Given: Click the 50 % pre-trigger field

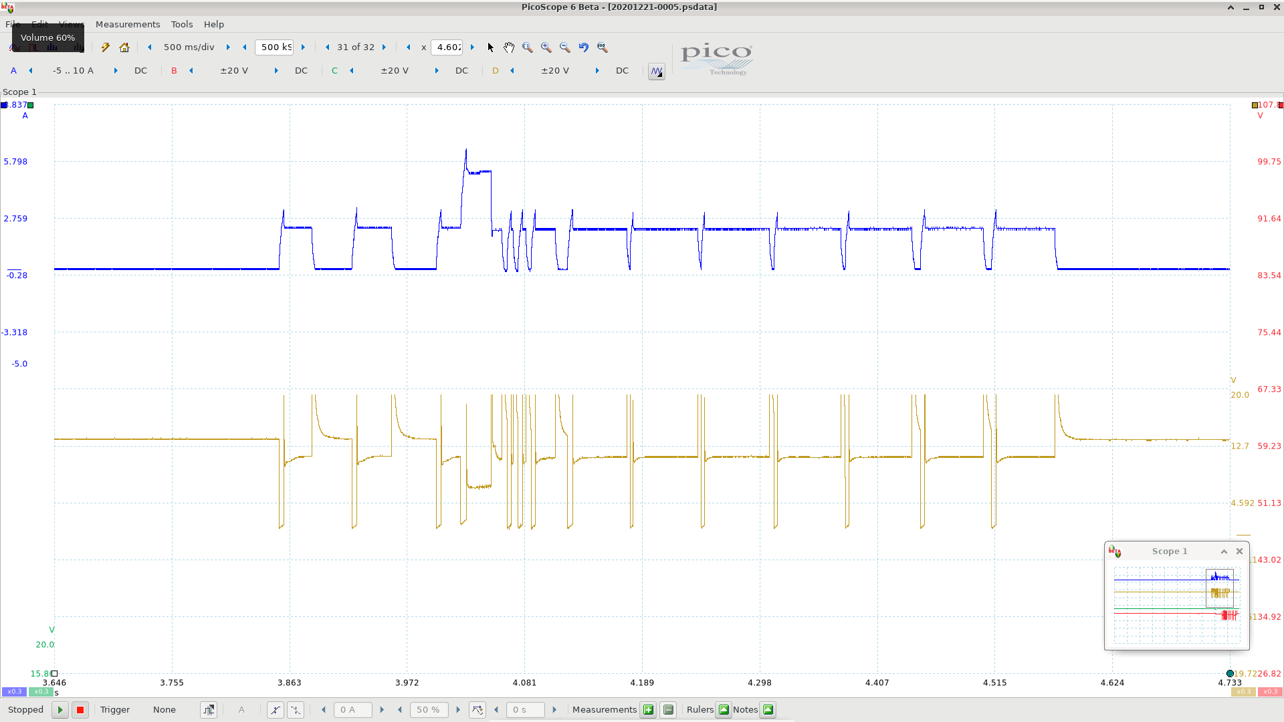Looking at the screenshot, I should tap(429, 710).
